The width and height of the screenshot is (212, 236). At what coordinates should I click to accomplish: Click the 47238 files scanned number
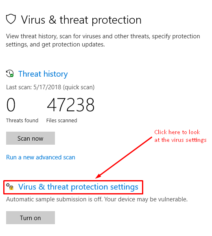click(x=71, y=105)
